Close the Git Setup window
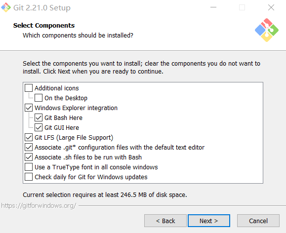Screen dimensions: 286x233 pyautogui.click(x=271, y=7)
